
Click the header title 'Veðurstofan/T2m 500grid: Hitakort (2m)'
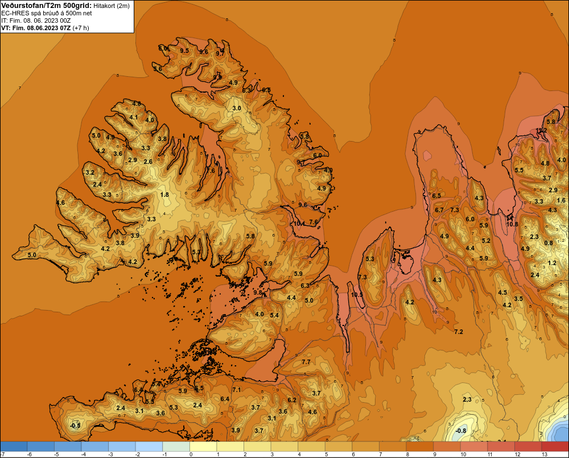65,6
